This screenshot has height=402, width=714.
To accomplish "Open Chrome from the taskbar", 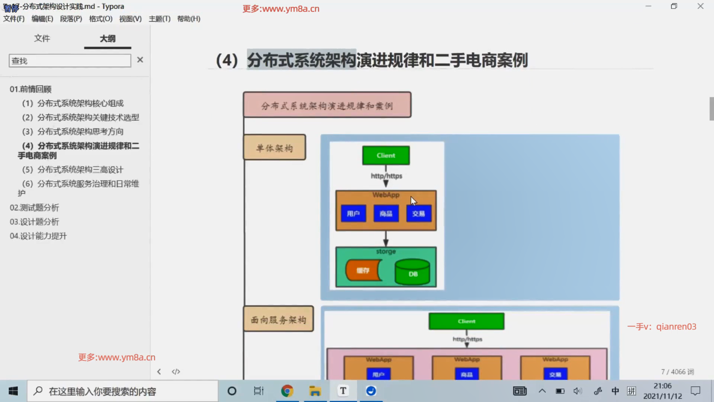I will click(x=287, y=391).
